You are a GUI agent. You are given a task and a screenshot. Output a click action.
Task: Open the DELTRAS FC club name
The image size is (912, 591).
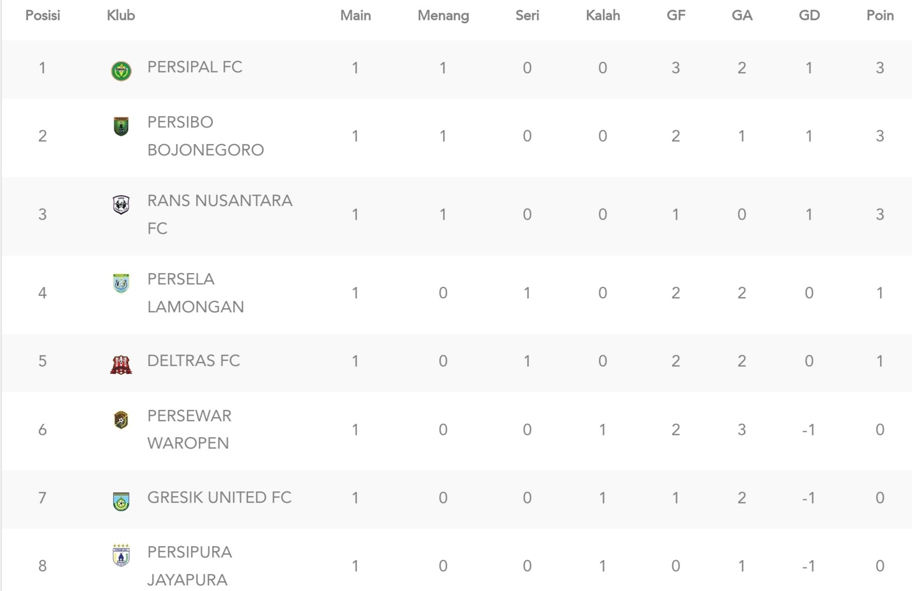pos(194,360)
